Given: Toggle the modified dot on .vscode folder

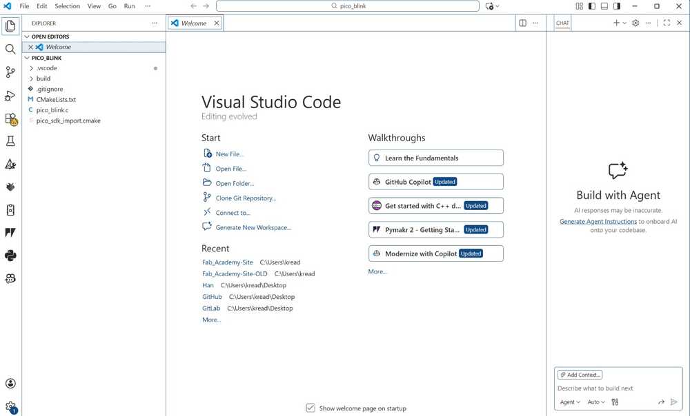Looking at the screenshot, I should 156,68.
